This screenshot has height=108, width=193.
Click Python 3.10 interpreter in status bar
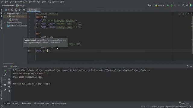pos(177,106)
